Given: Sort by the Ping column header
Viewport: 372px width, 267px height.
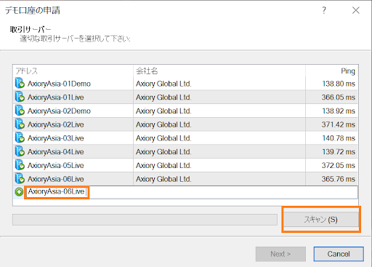Looking at the screenshot, I should (x=332, y=71).
